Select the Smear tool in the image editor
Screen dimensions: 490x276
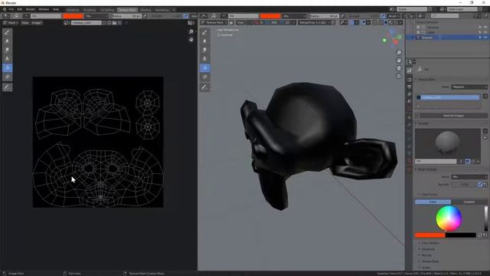coord(7,50)
